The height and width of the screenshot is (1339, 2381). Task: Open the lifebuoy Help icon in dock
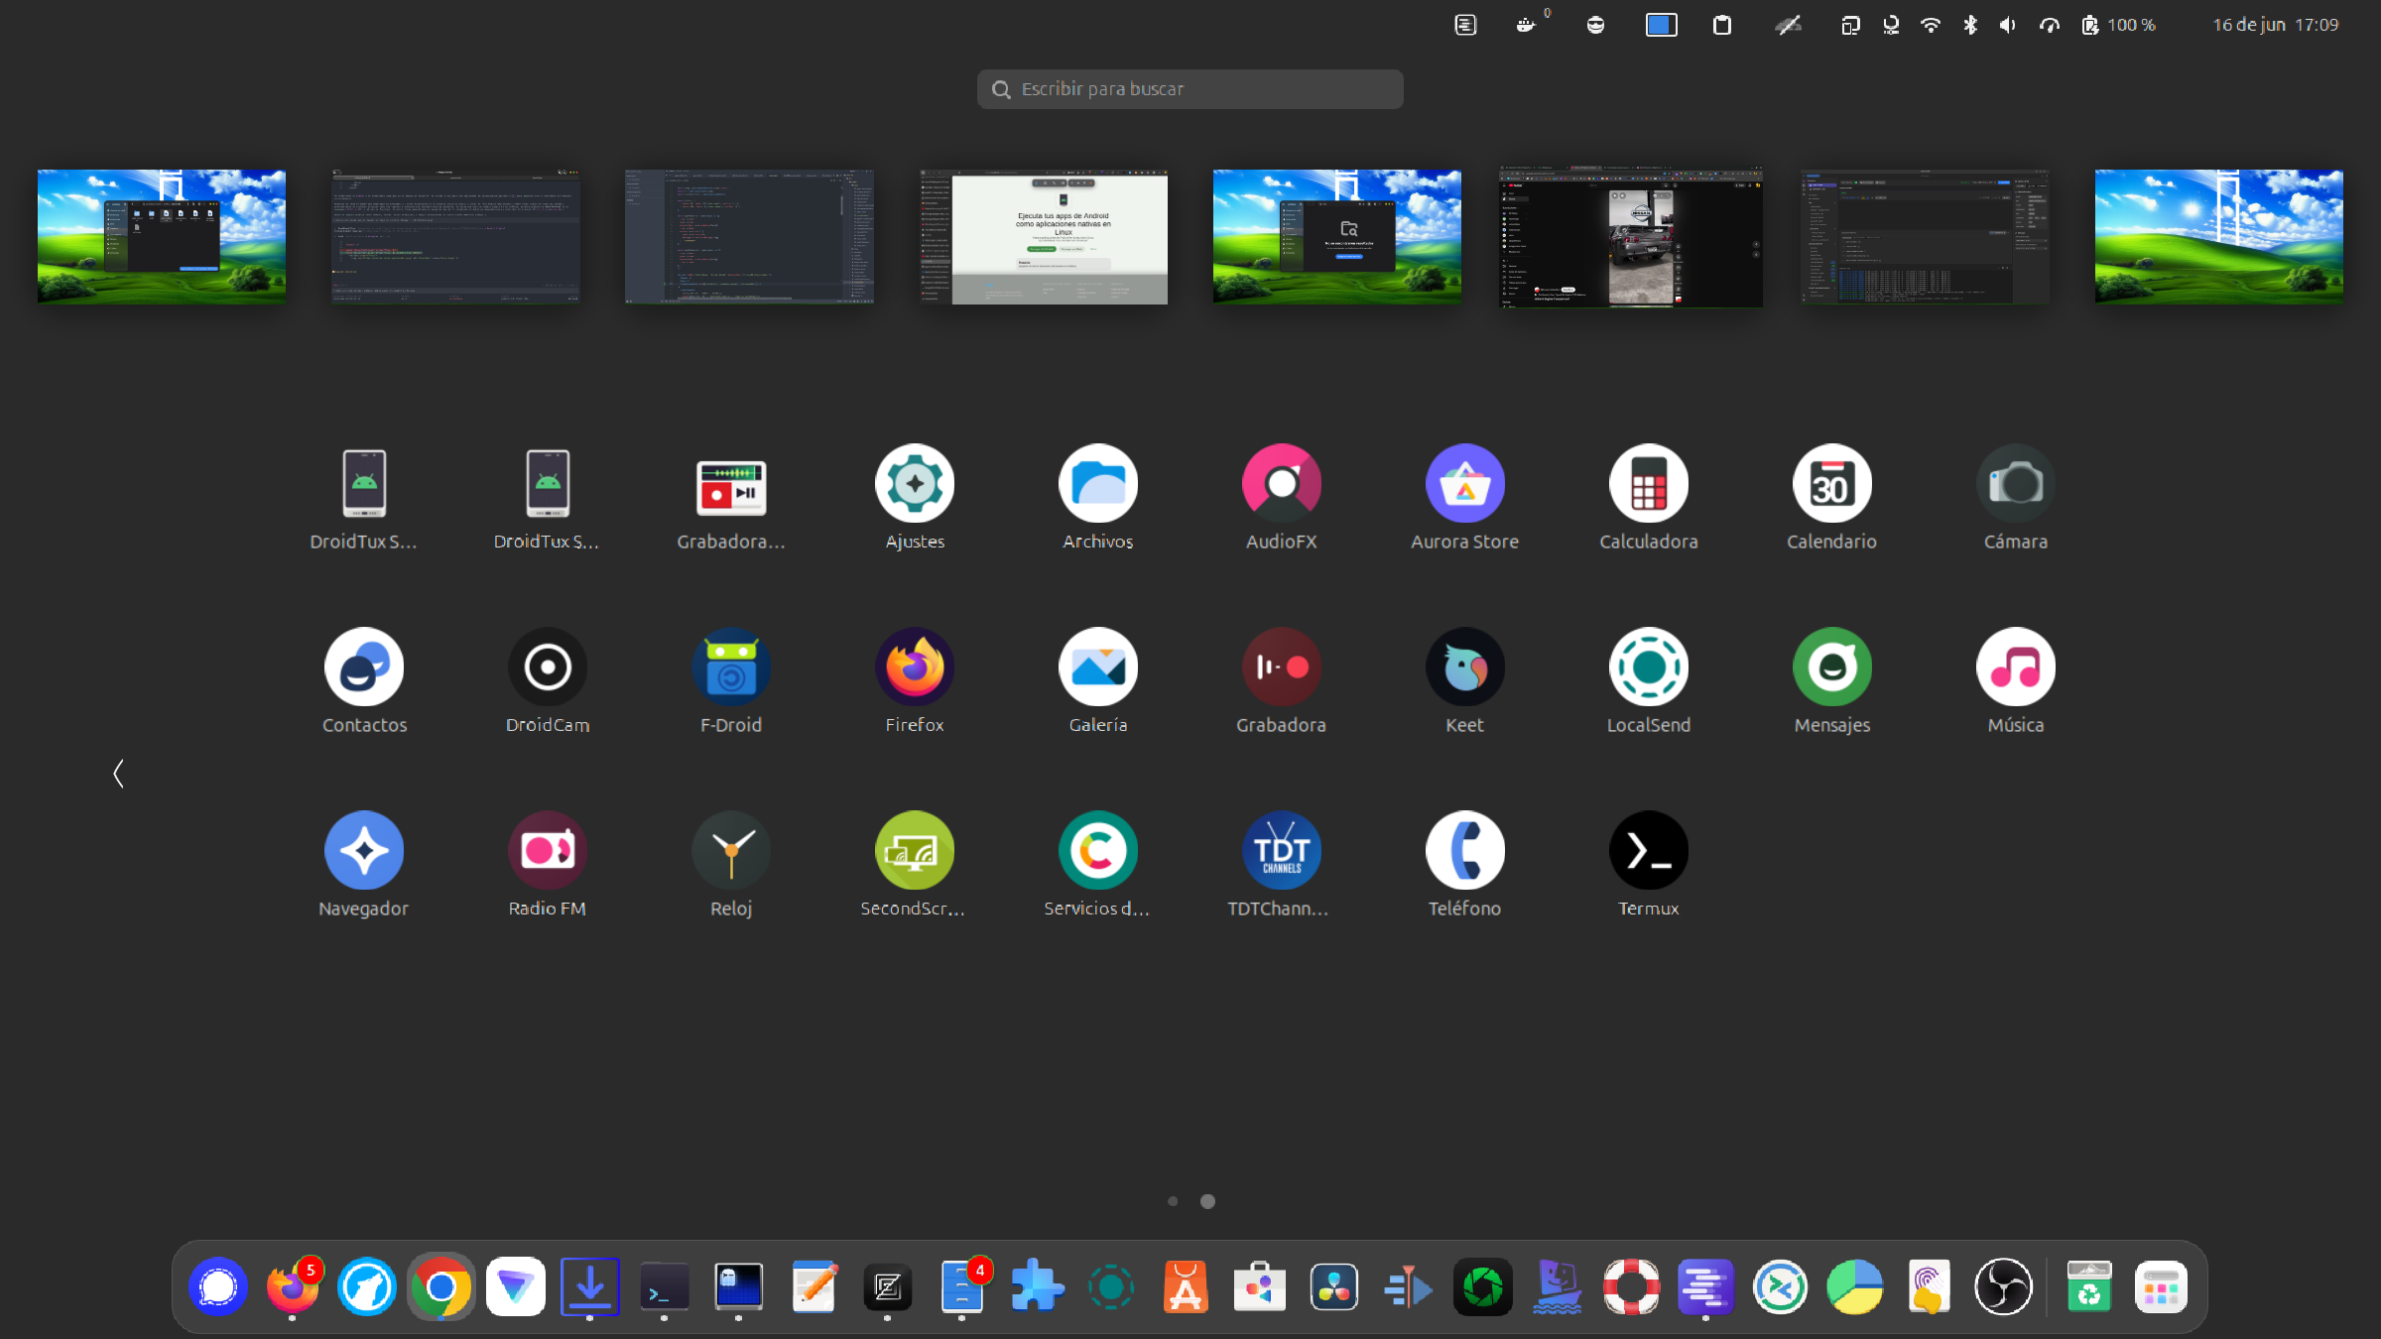click(1632, 1287)
